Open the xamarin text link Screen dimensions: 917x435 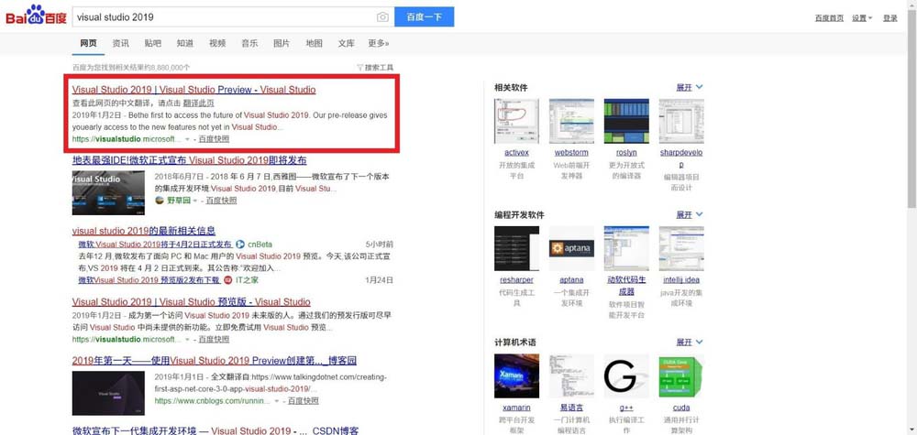click(516, 408)
